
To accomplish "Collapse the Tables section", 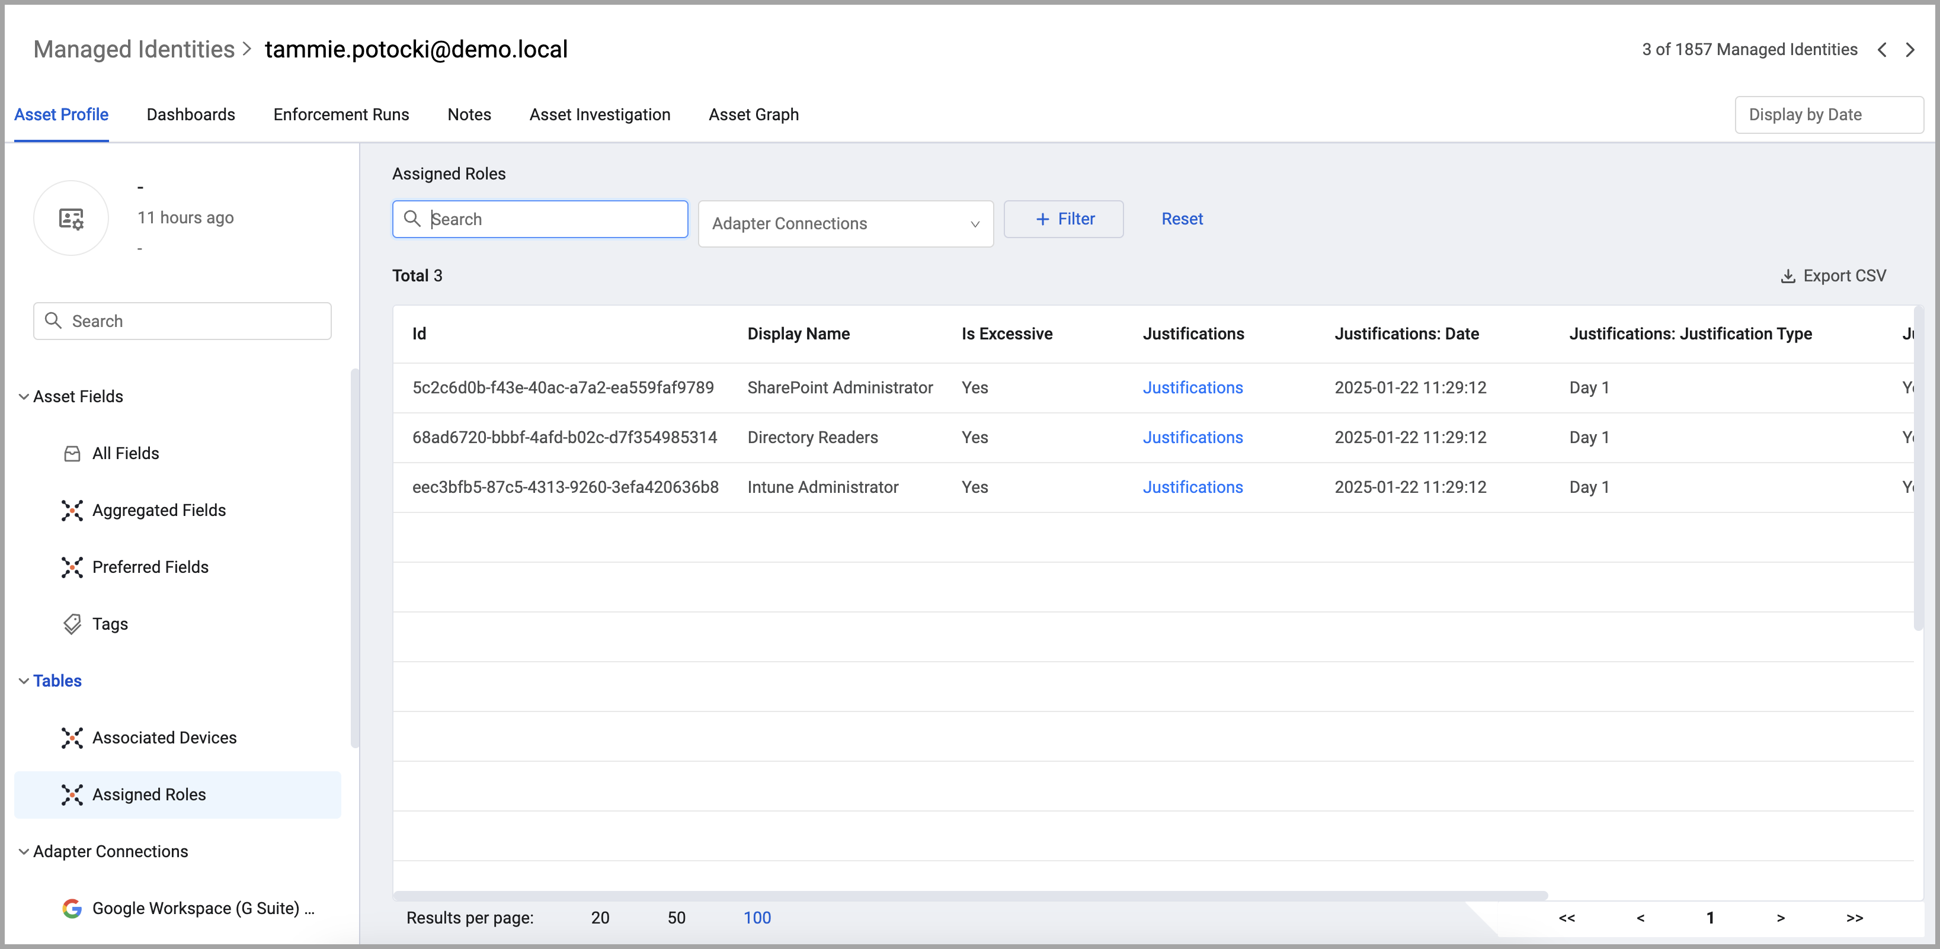I will pos(24,681).
